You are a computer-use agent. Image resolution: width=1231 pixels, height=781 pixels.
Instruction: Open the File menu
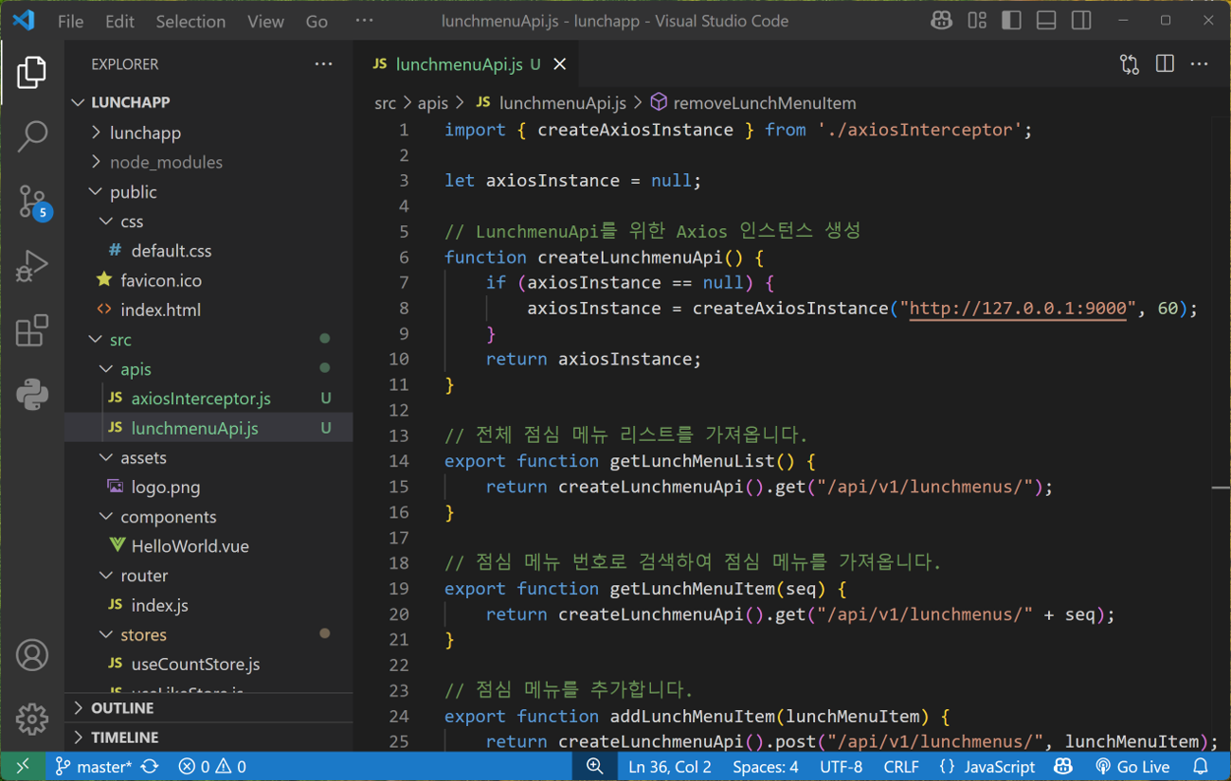click(70, 21)
